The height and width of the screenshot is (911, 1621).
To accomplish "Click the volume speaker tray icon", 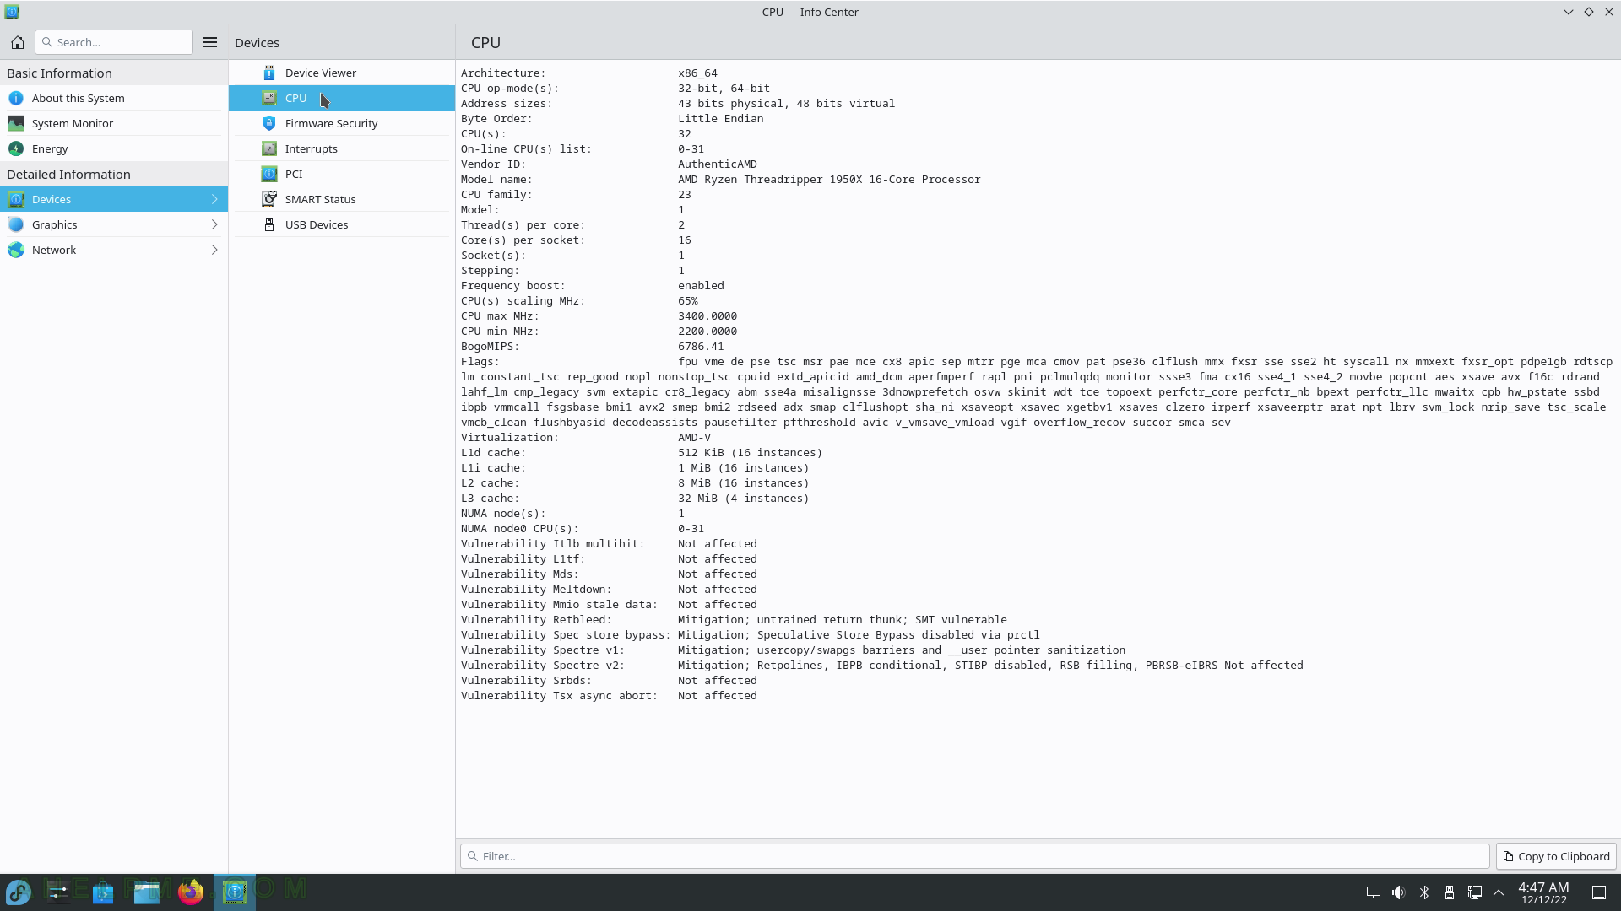I will click(1399, 892).
